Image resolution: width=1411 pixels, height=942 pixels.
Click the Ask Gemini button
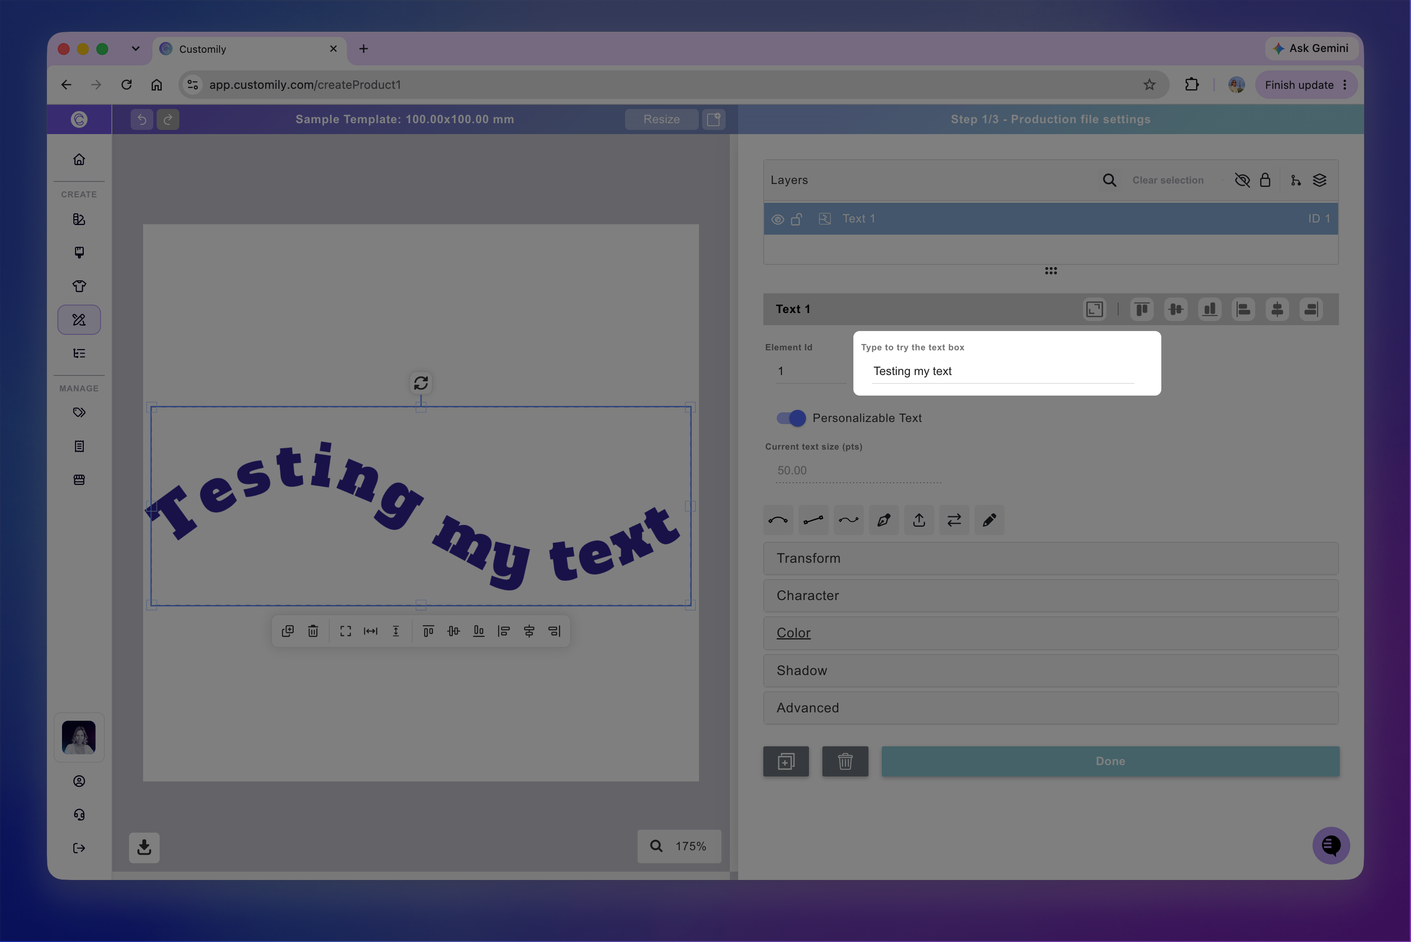[x=1312, y=49]
